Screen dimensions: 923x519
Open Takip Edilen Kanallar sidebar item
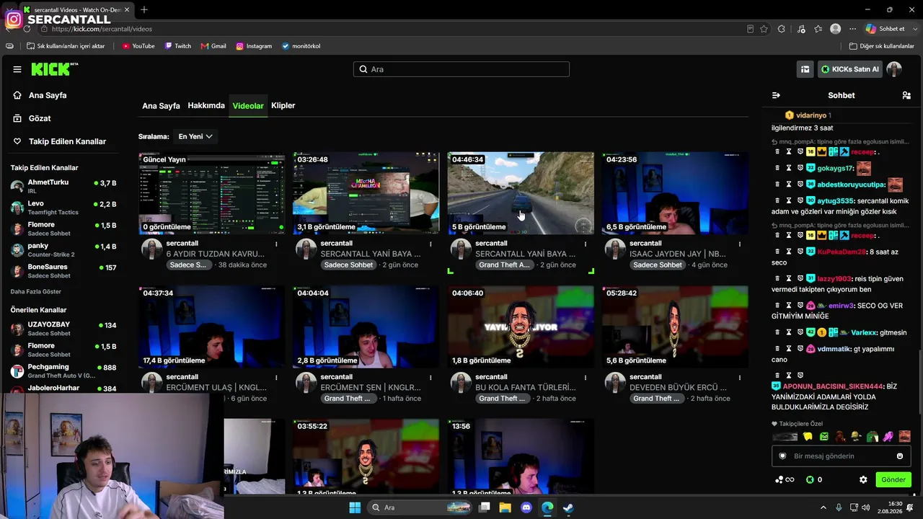click(67, 141)
